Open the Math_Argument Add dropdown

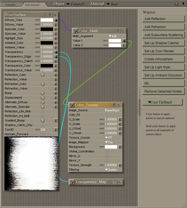[113, 36]
